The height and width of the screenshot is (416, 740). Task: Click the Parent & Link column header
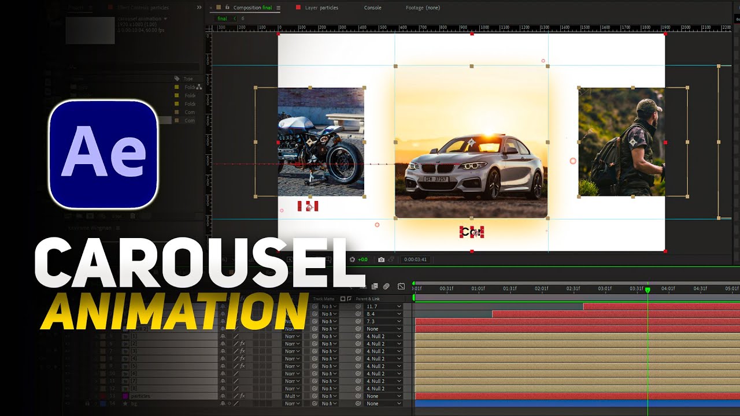[x=368, y=299]
